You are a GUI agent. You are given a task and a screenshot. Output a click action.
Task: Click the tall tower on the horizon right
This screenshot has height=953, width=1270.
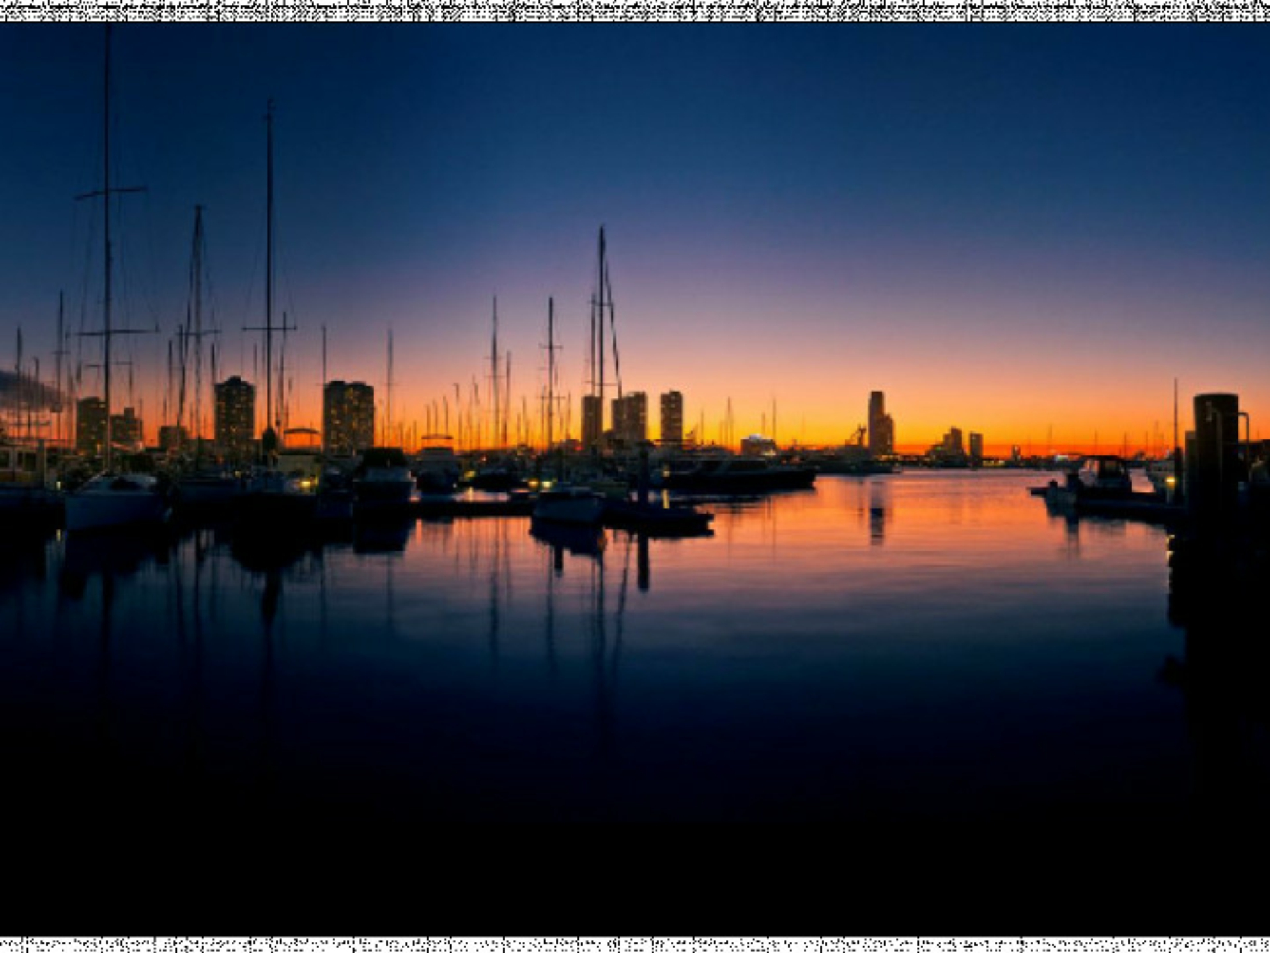click(879, 424)
